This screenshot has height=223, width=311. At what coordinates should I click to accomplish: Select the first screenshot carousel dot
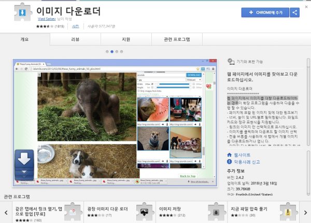tap(107, 52)
